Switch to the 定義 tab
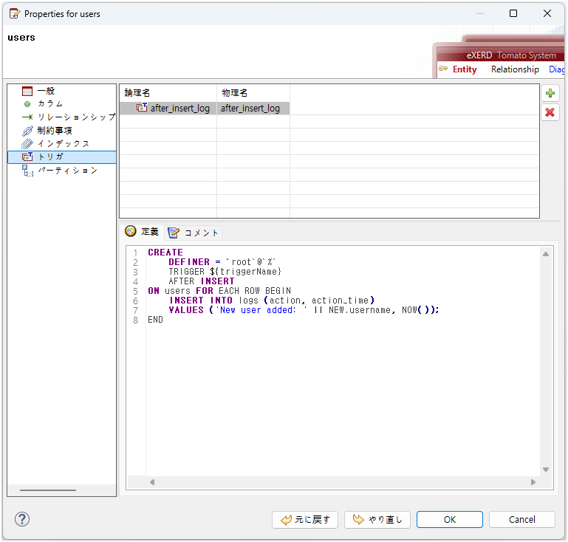 click(142, 232)
